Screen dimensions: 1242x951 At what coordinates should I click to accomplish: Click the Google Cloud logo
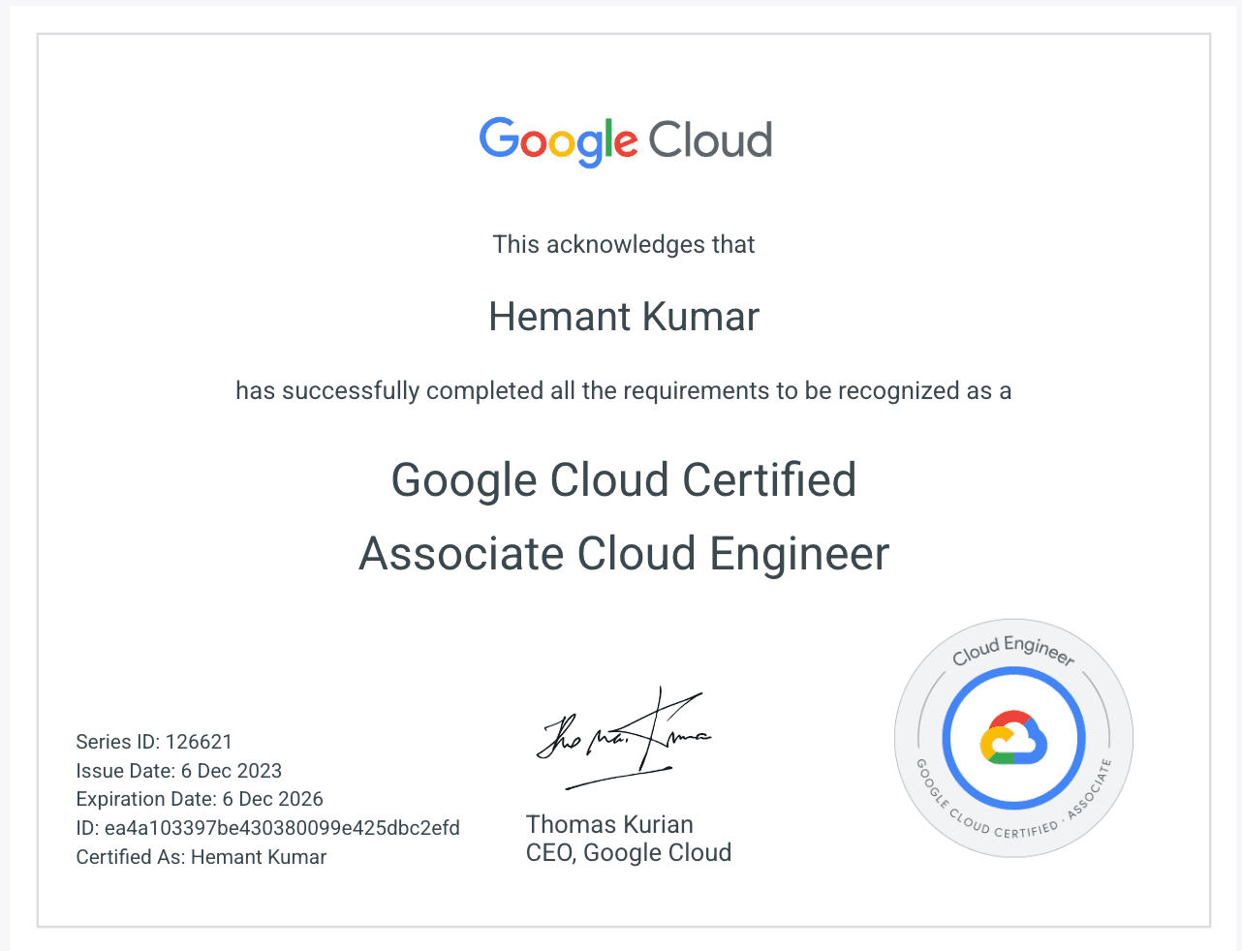pyautogui.click(x=625, y=140)
